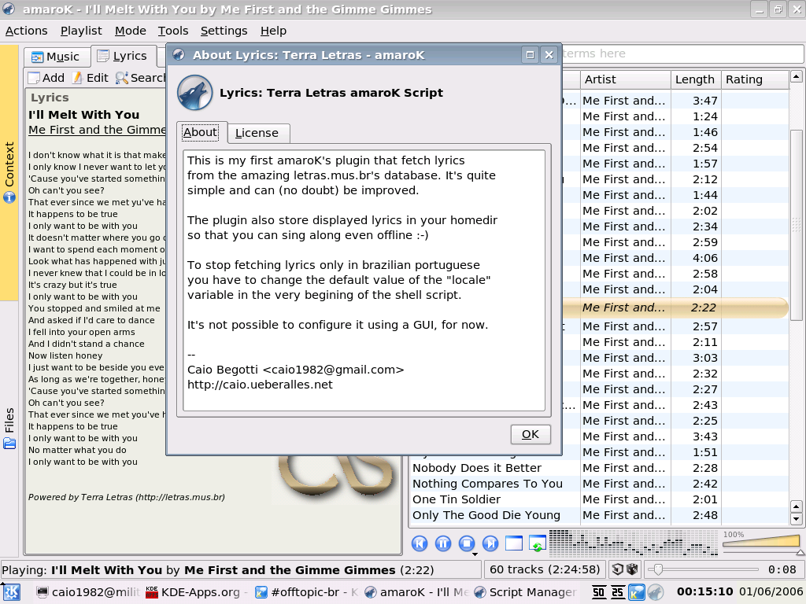
Task: Click the currently playing 2:22 track row
Action: (675, 308)
